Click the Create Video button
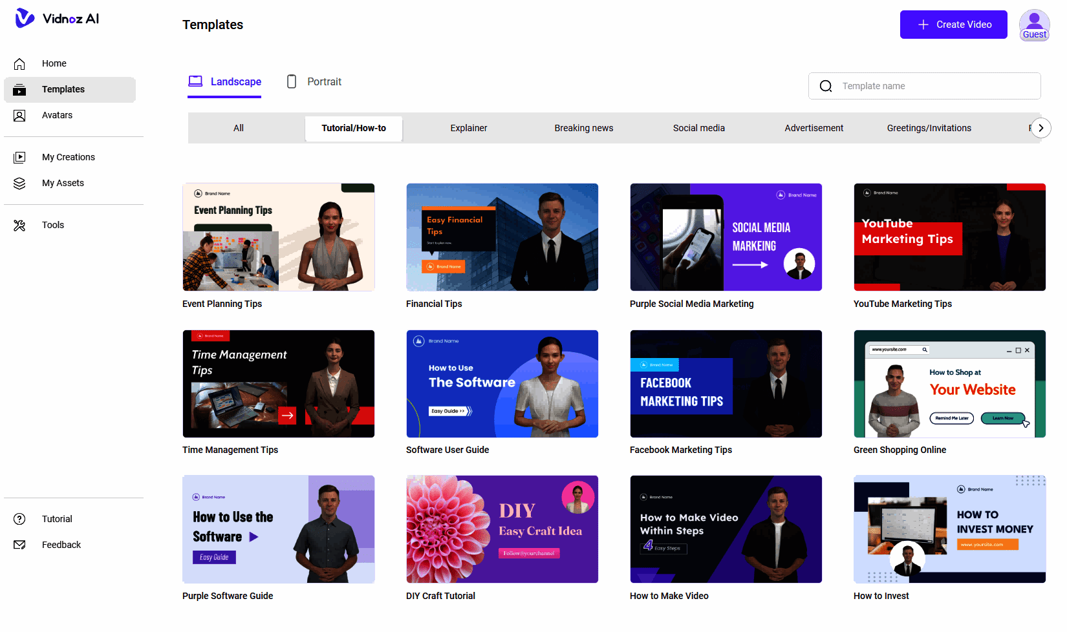The height and width of the screenshot is (632, 1067). point(953,24)
